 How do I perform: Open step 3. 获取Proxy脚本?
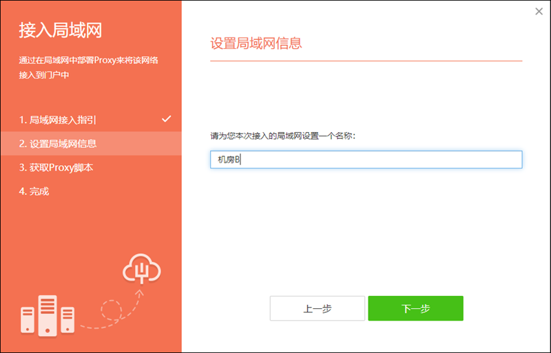point(56,167)
